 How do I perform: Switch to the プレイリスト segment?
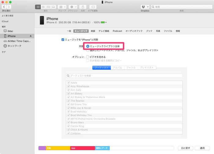pos(147,68)
